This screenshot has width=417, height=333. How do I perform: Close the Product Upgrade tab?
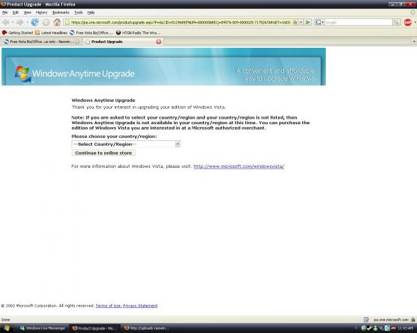point(158,42)
